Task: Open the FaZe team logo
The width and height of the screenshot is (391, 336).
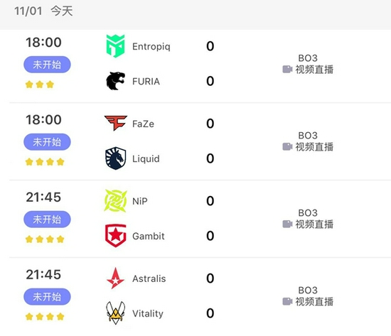Action: [116, 123]
